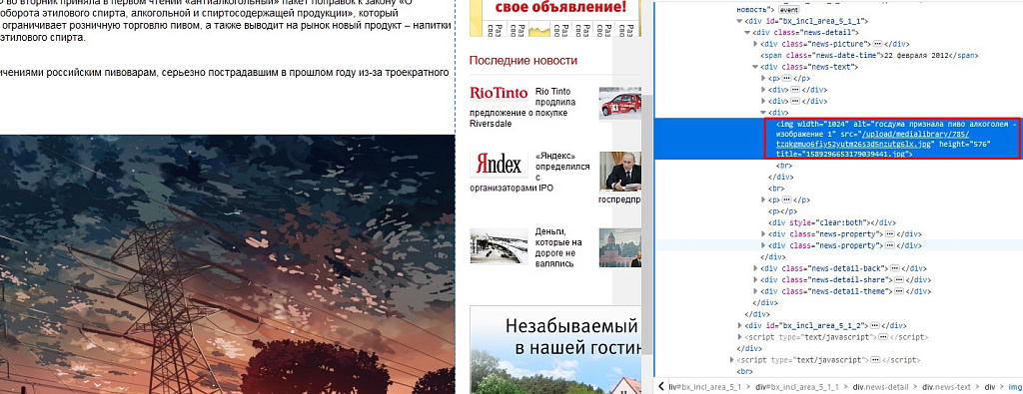Collapse the news-text div node
This screenshot has width=1023, height=394.
(756, 67)
